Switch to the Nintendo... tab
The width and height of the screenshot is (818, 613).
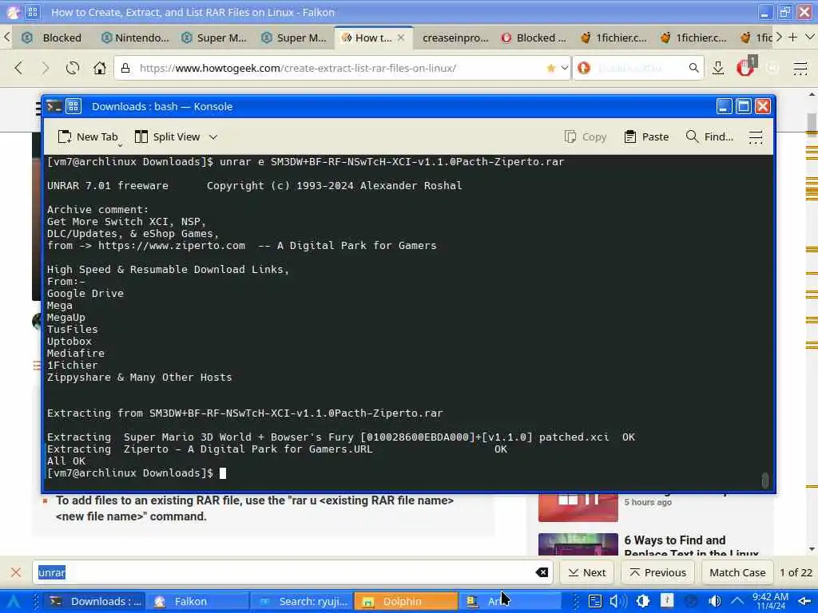pos(135,38)
